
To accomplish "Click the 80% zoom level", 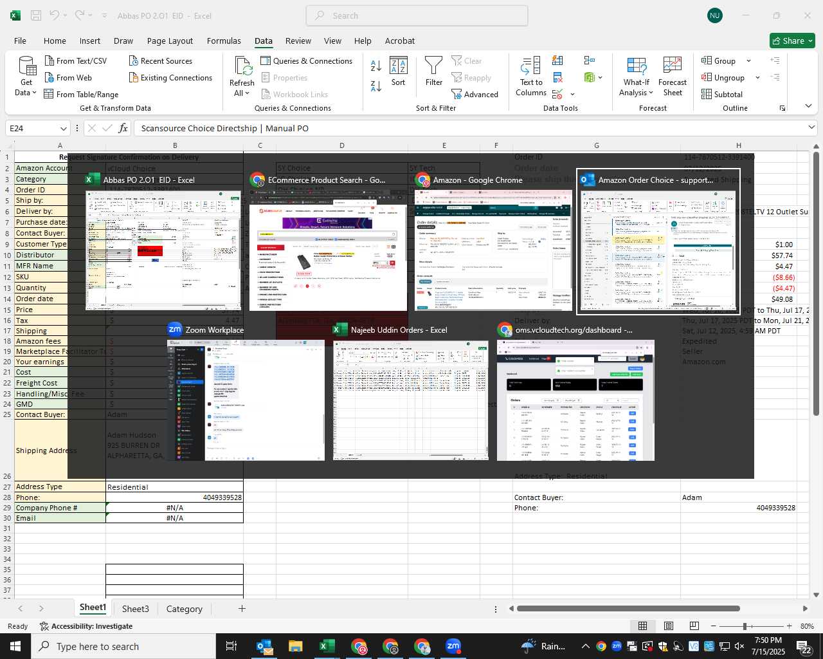I will [x=807, y=626].
